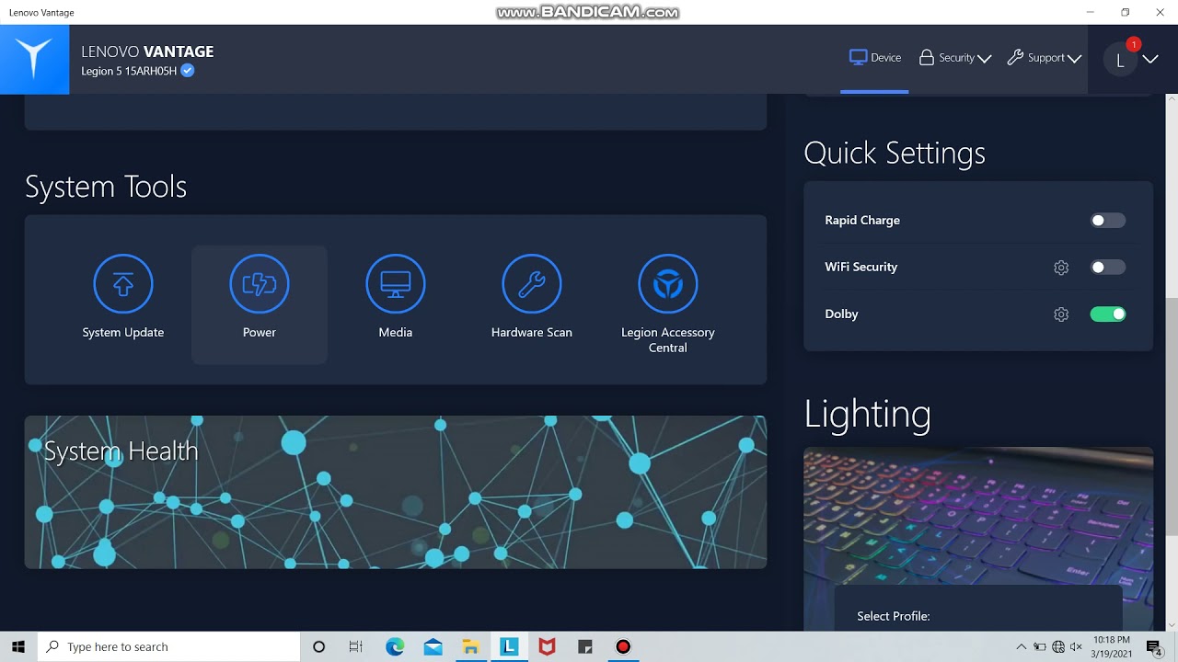
Task: Open WiFi Security settings gear
Action: (x=1061, y=268)
